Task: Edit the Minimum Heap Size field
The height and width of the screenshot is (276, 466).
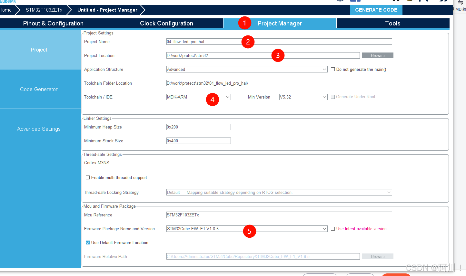Action: click(198, 127)
